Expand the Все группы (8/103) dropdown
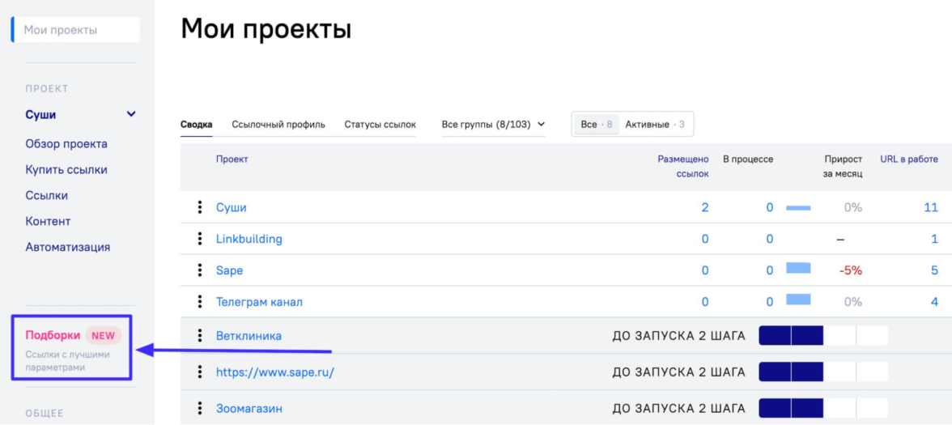The image size is (952, 425). tap(493, 125)
